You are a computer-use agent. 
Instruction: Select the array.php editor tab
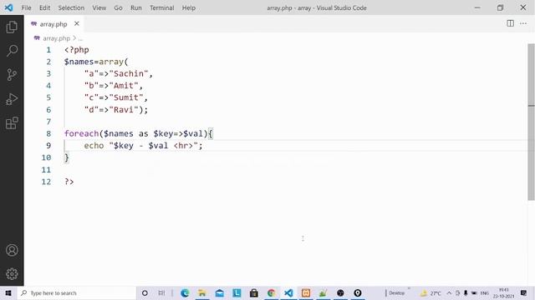pyautogui.click(x=53, y=24)
